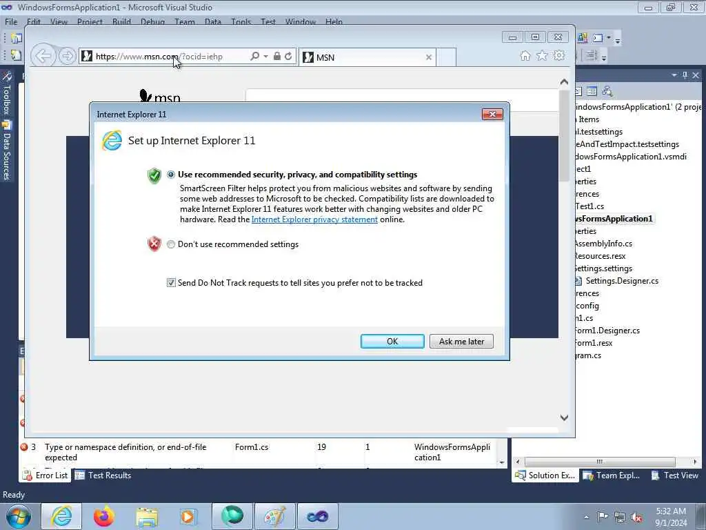The width and height of the screenshot is (706, 530).
Task: Select Resources.resx in Solution Explorer
Action: 600,256
